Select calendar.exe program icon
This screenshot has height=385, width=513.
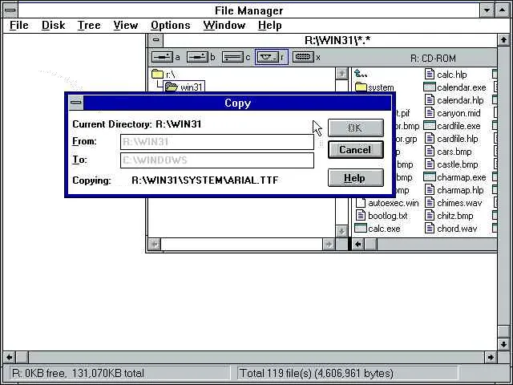(430, 87)
